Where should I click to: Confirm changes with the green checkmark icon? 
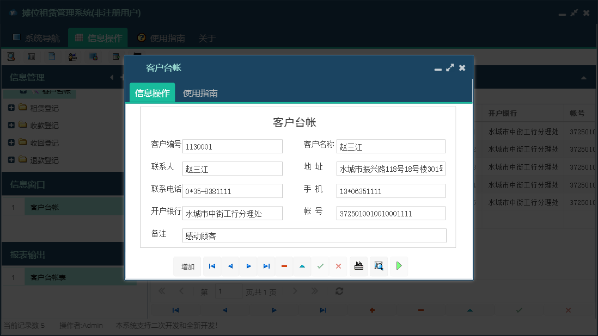(x=320, y=266)
